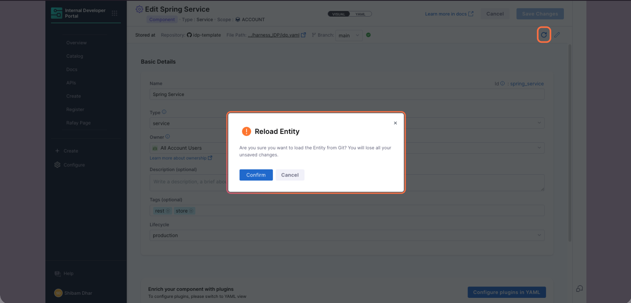Remove the 'store' tag
This screenshot has height=303, width=631.
(191, 211)
